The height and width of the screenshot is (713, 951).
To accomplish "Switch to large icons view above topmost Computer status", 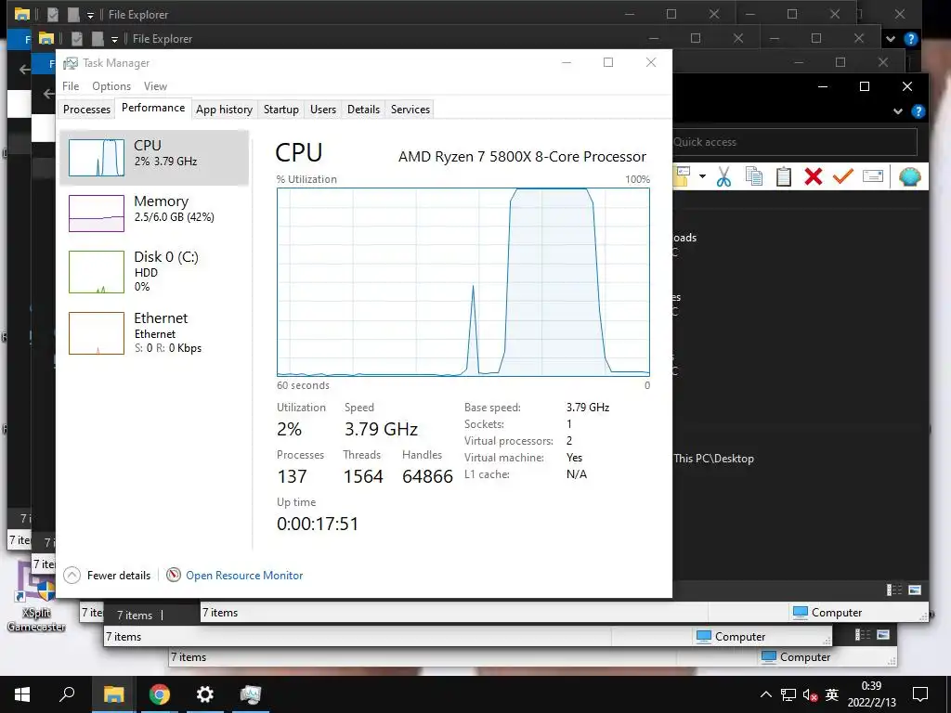I will [x=915, y=590].
